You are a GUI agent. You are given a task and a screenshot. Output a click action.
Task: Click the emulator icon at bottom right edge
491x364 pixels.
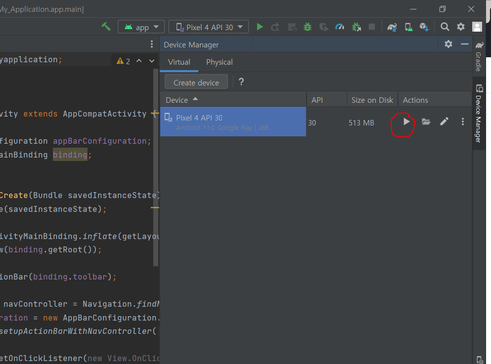(480, 360)
